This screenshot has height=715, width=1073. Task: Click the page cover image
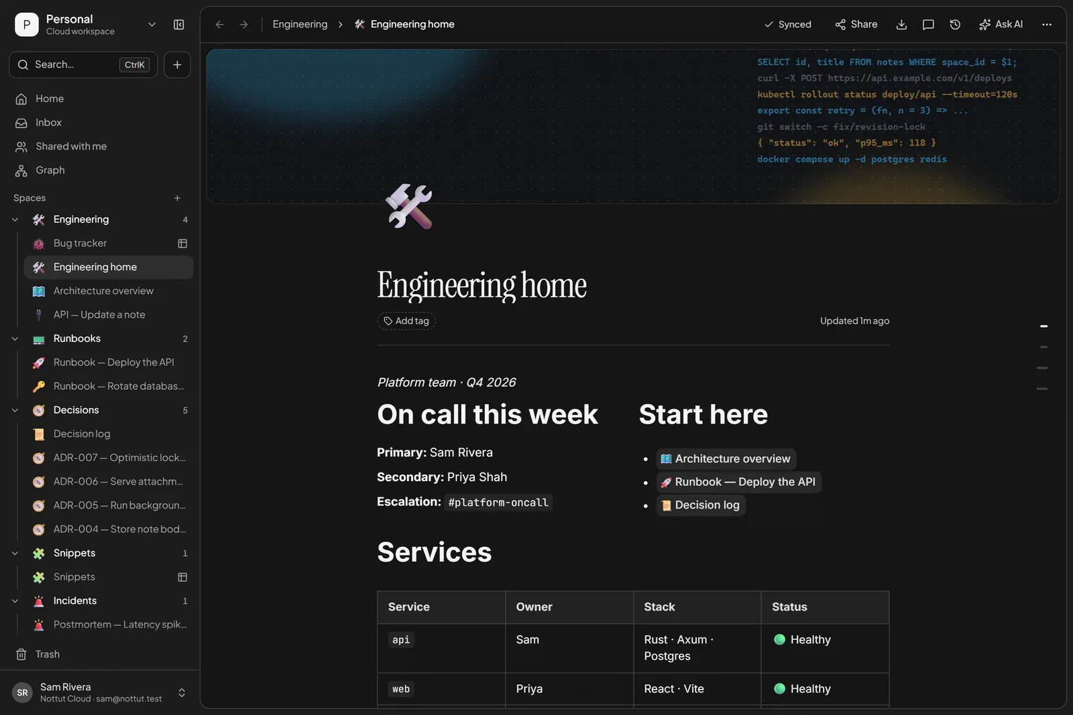coord(633,126)
